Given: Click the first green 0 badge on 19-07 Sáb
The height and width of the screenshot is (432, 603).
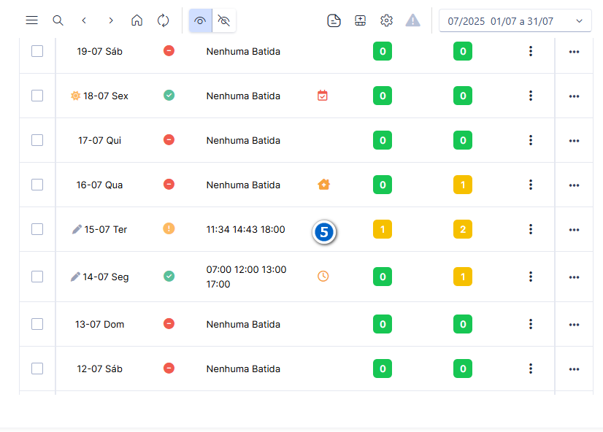Looking at the screenshot, I should 383,51.
